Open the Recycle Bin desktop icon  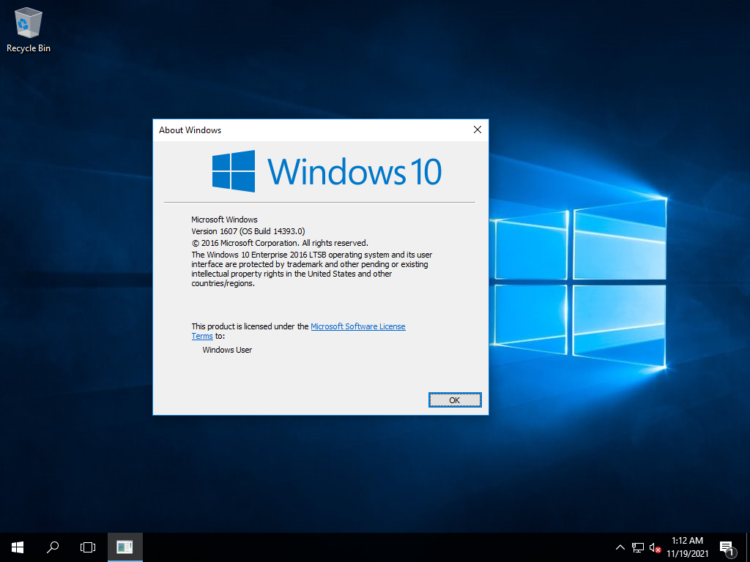coord(28,23)
